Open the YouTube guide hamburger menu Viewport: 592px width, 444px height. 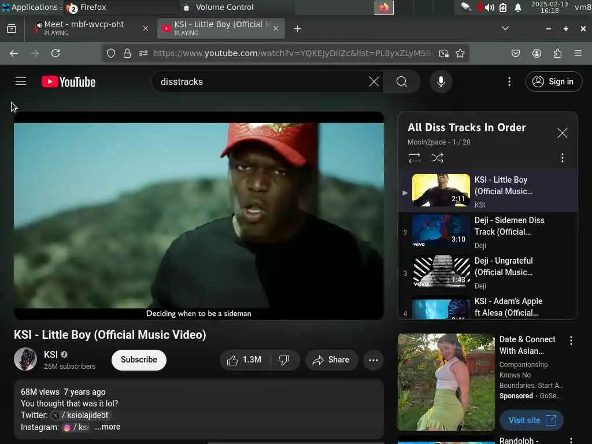tap(21, 82)
